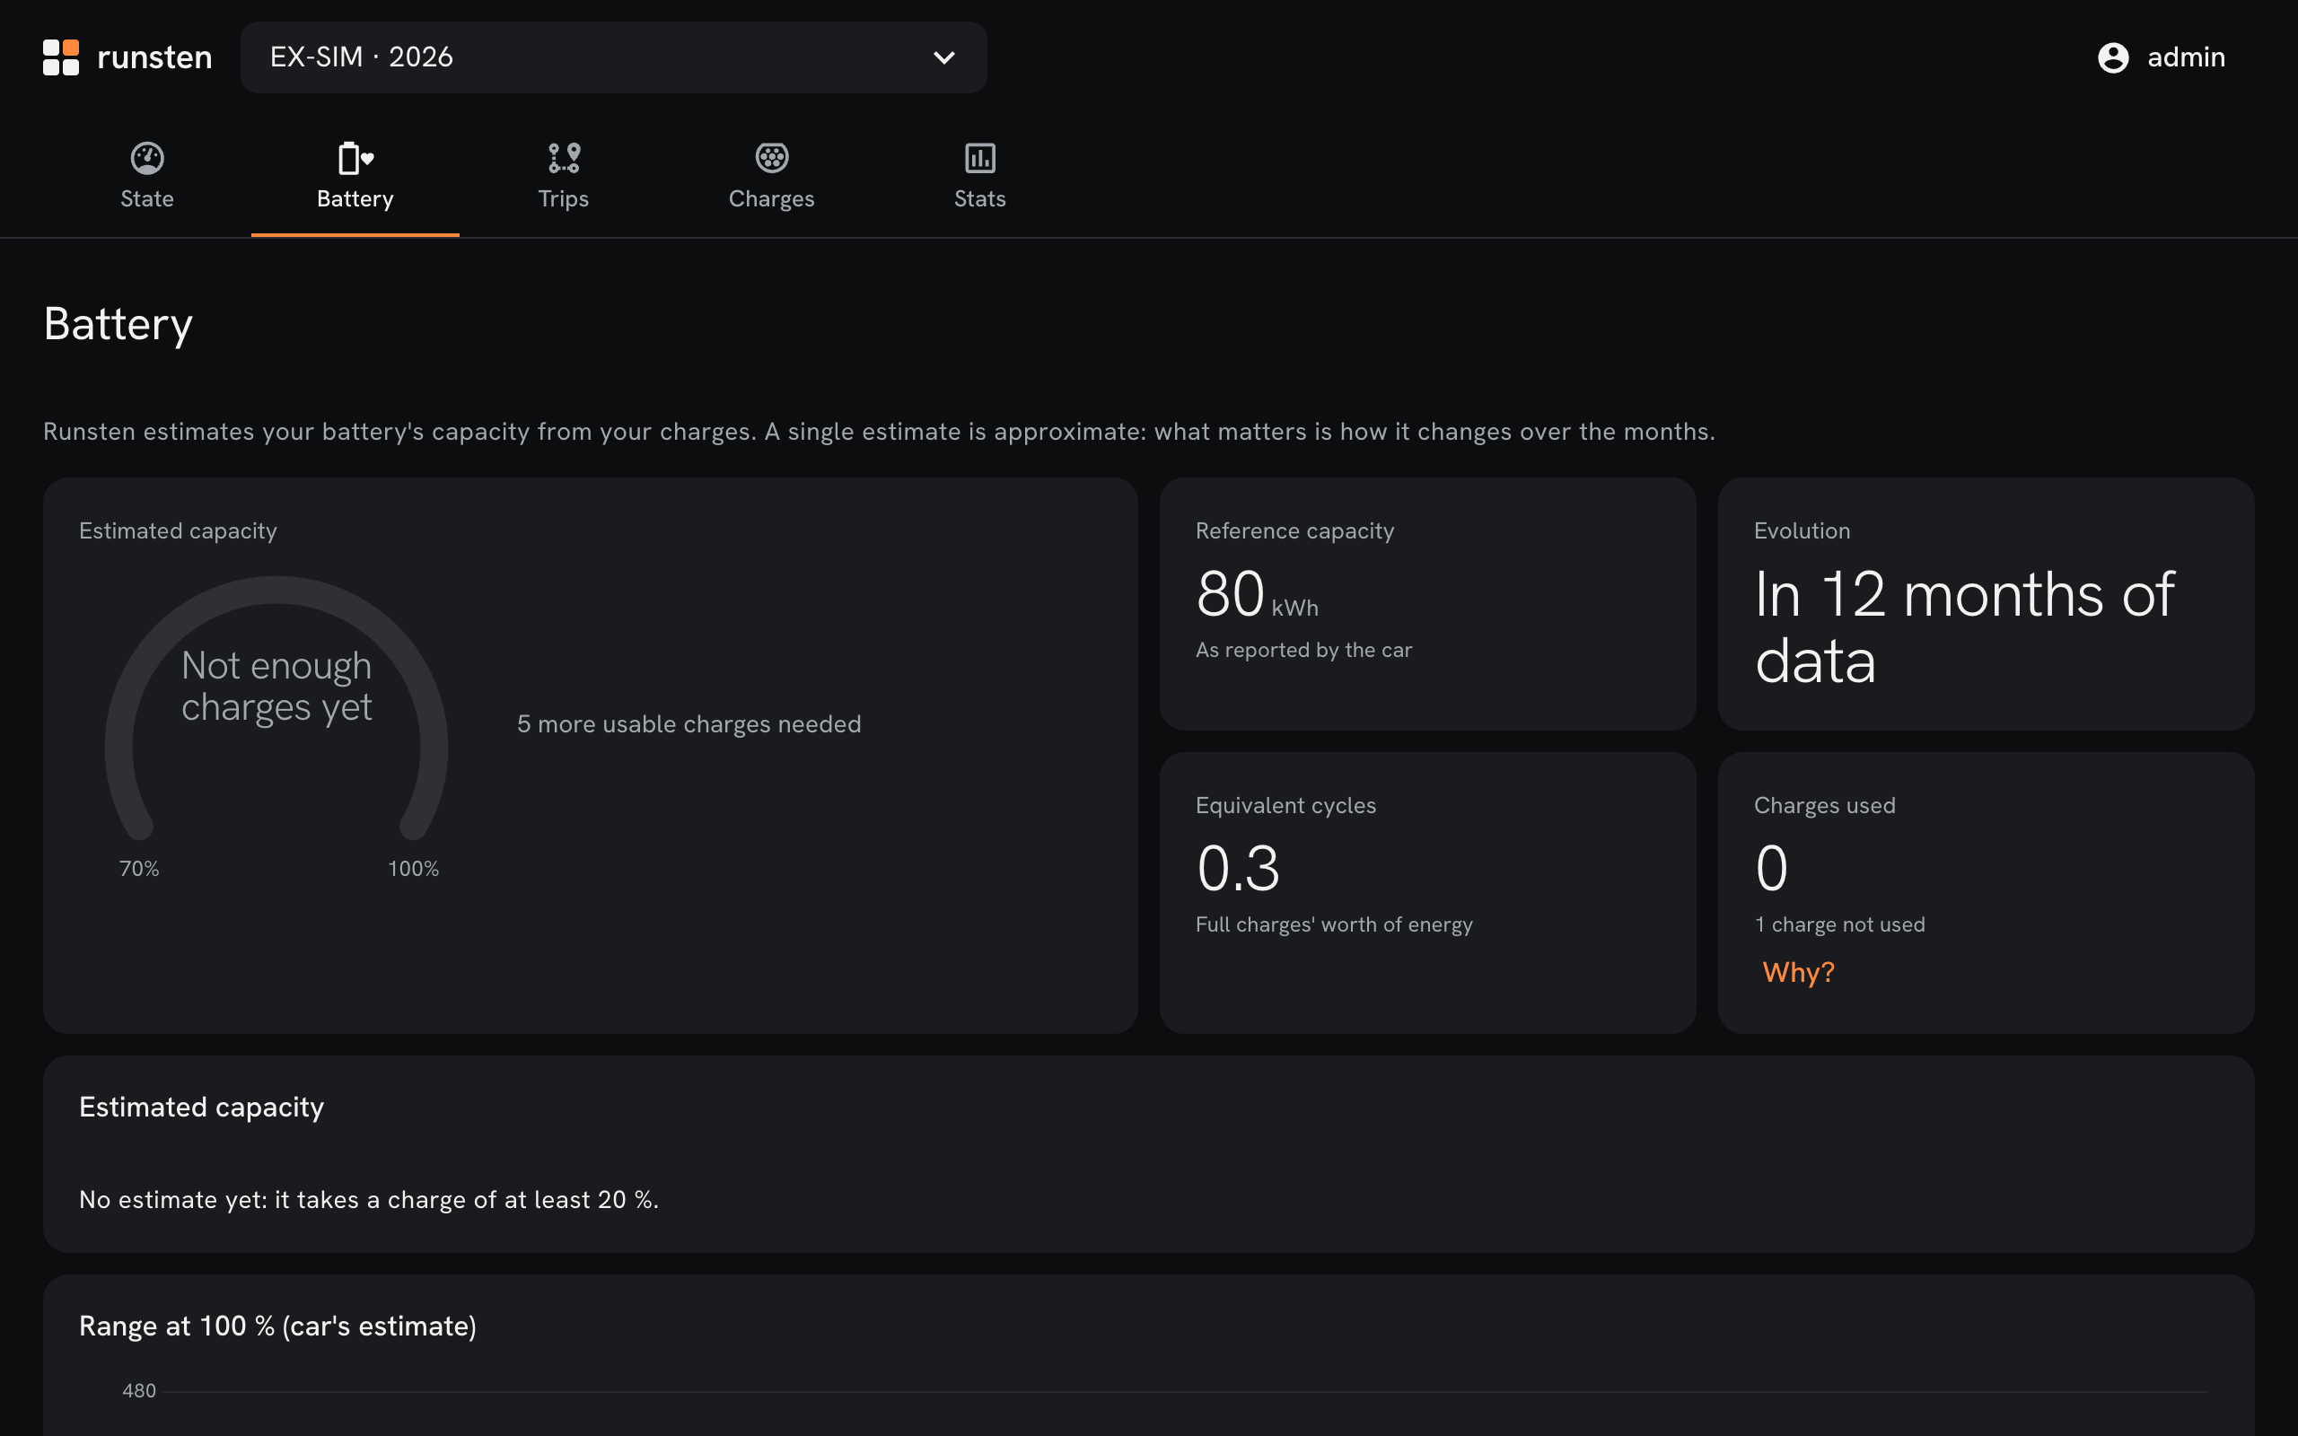Click the 70% gauge minimum label

click(138, 869)
